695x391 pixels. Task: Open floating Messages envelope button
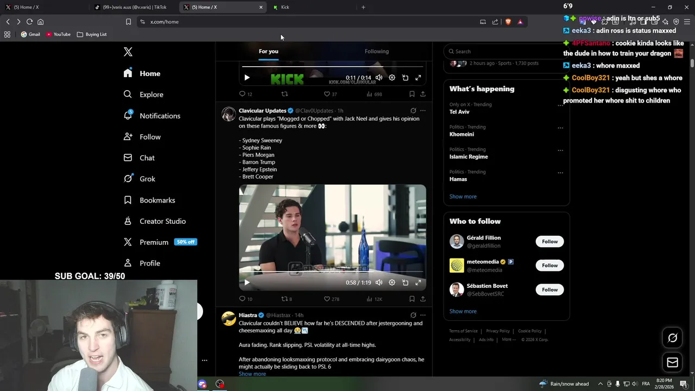coord(672,362)
